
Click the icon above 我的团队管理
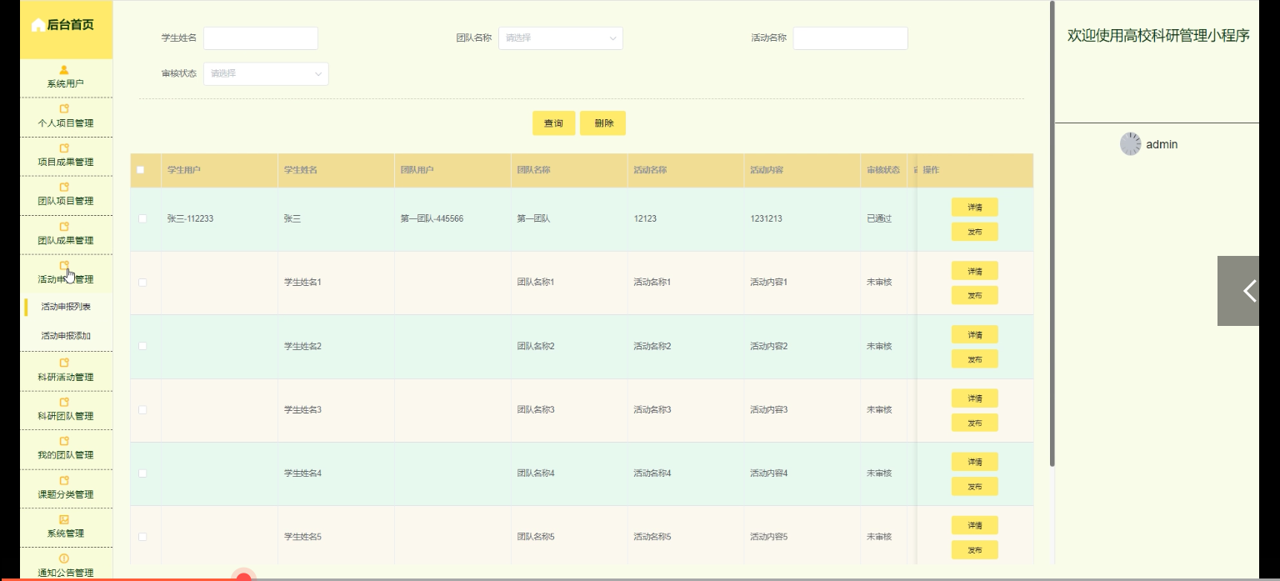click(65, 442)
